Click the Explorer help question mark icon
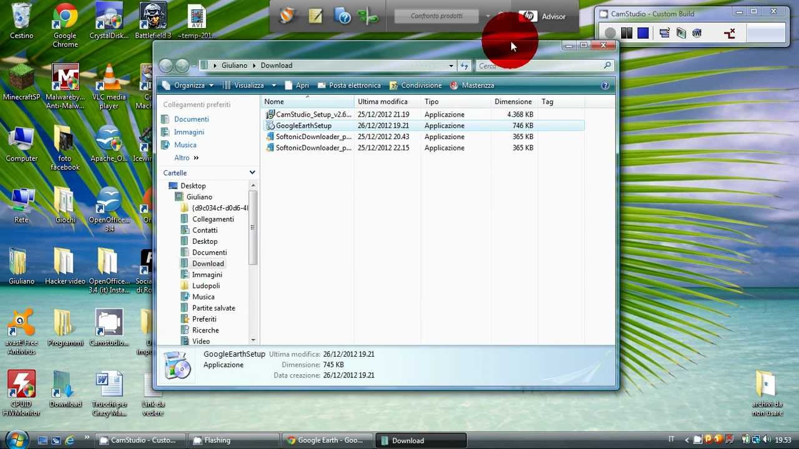This screenshot has width=799, height=449. click(605, 85)
